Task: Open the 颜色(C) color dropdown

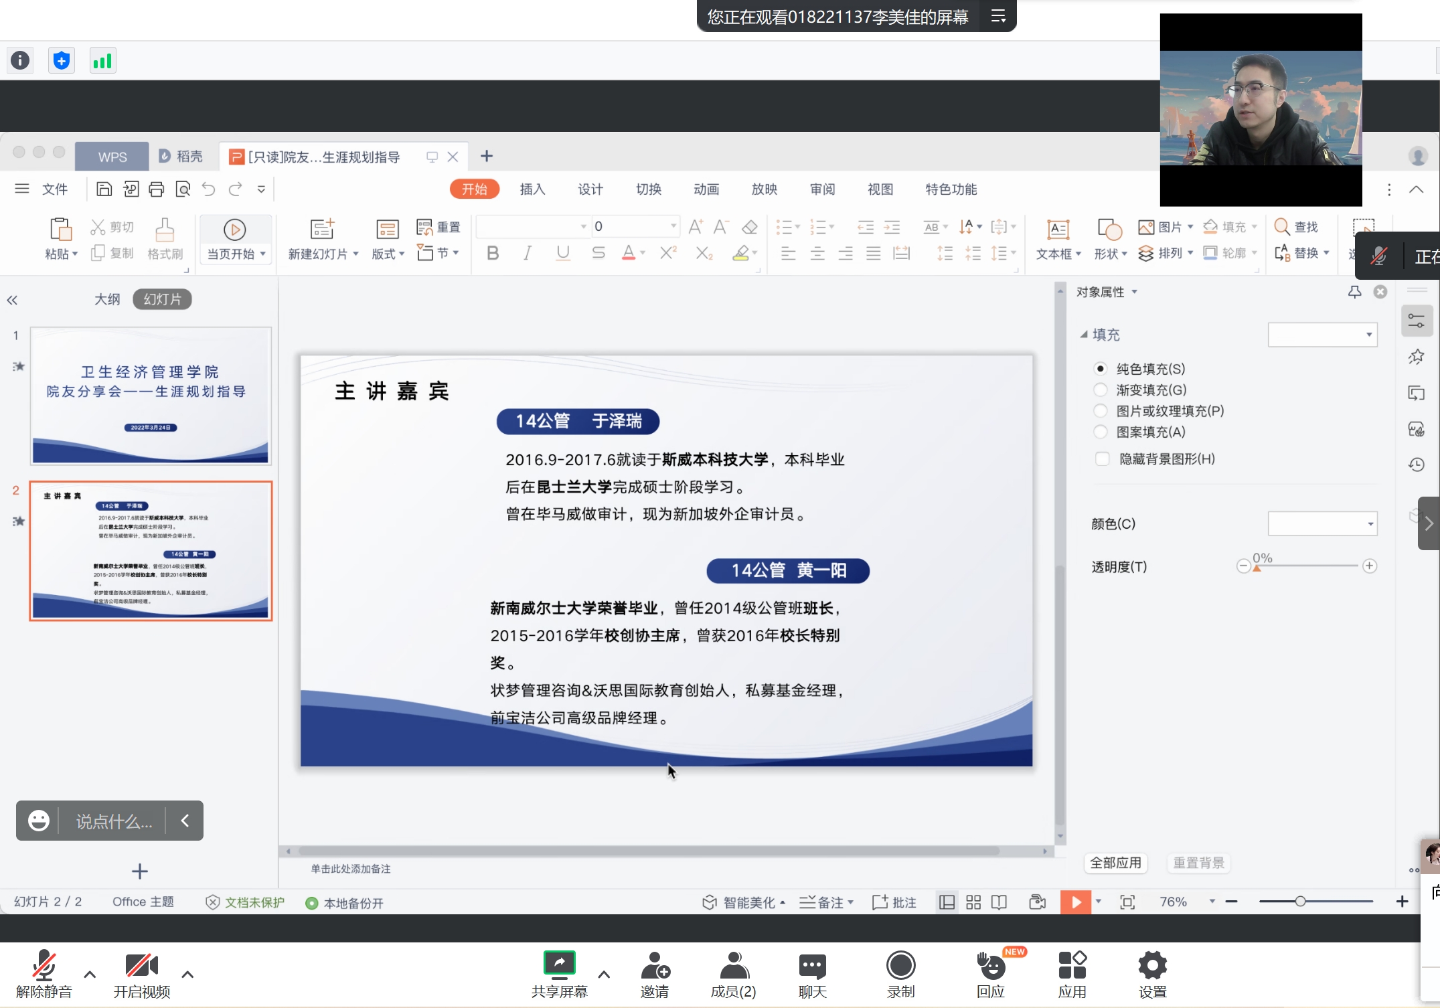Action: tap(1322, 524)
